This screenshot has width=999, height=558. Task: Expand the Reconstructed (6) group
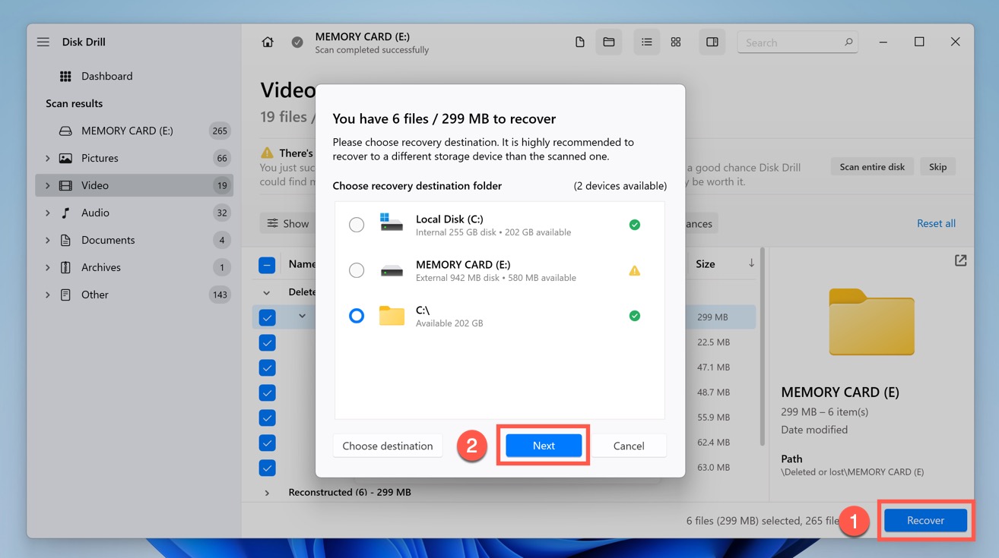click(267, 493)
